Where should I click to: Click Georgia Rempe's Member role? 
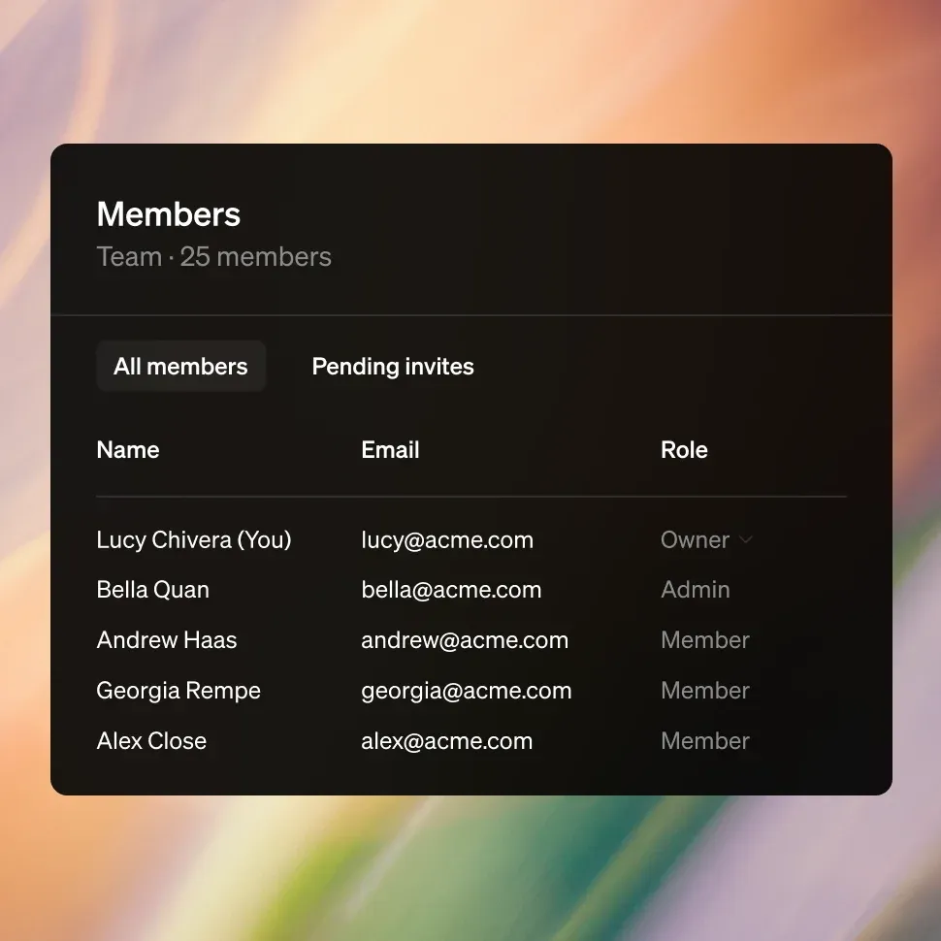705,690
